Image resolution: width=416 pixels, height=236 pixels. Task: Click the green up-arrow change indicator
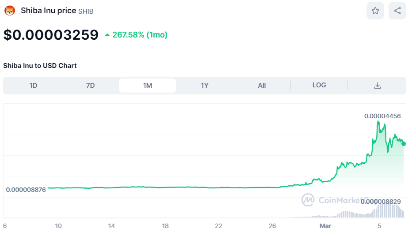107,35
